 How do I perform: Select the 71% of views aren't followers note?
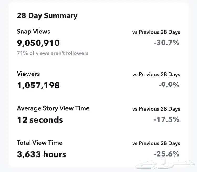53,53
